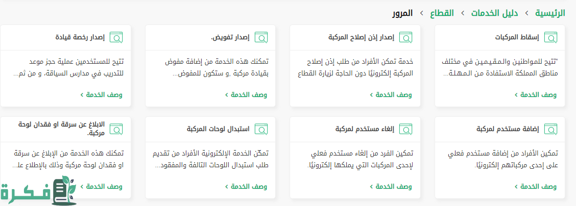This screenshot has height=206, width=576.
Task: Click the icon beside استبدال لوحات المركبة
Action: click(261, 129)
